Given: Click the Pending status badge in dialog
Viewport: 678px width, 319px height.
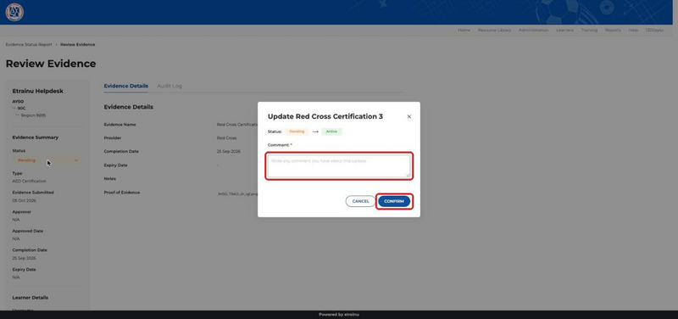Looking at the screenshot, I should (x=297, y=132).
